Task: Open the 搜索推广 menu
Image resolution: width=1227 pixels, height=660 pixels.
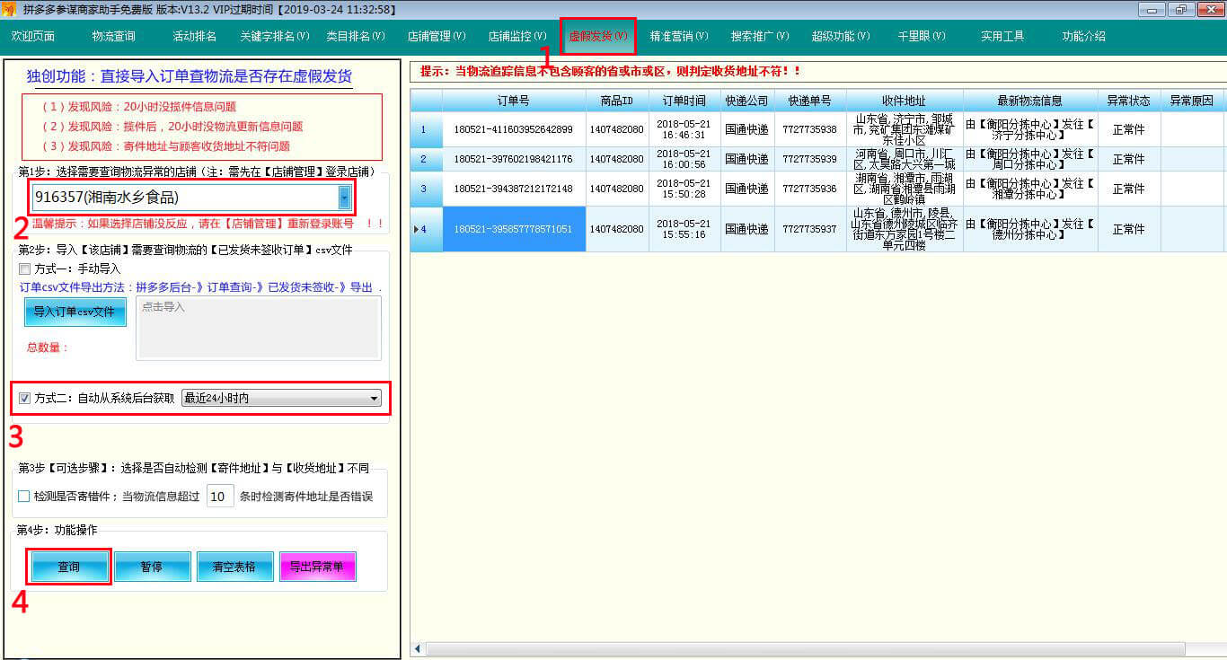Action: 760,37
